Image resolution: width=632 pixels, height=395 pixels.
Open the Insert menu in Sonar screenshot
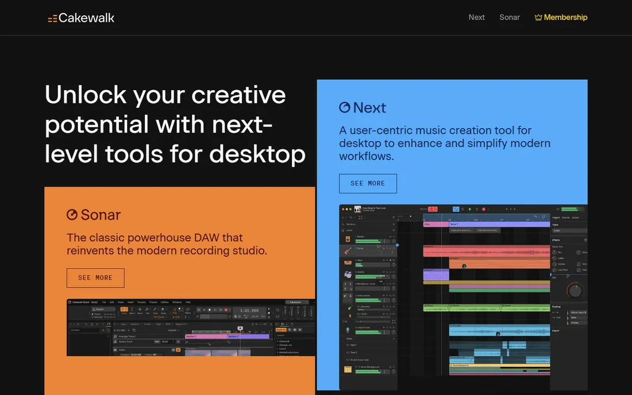point(130,302)
